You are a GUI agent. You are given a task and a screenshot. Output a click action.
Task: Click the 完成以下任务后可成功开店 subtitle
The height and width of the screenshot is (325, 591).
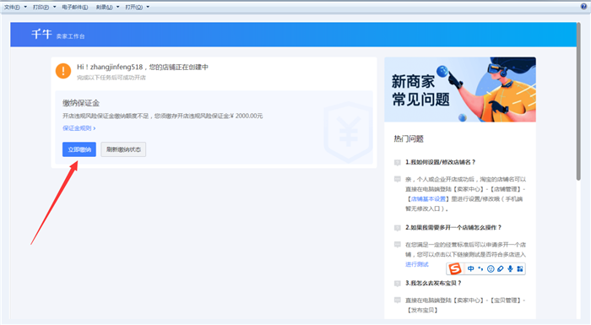[x=111, y=78]
